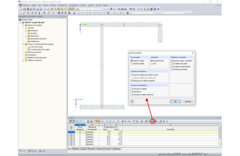Collapse Dados do modelo tree node
This screenshot has height=156, width=240.
pos(23,25)
